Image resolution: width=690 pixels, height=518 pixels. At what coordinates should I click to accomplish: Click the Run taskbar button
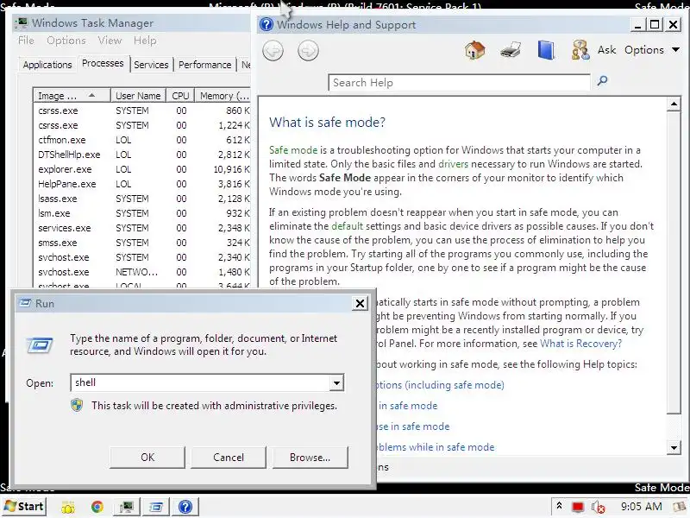(156, 507)
